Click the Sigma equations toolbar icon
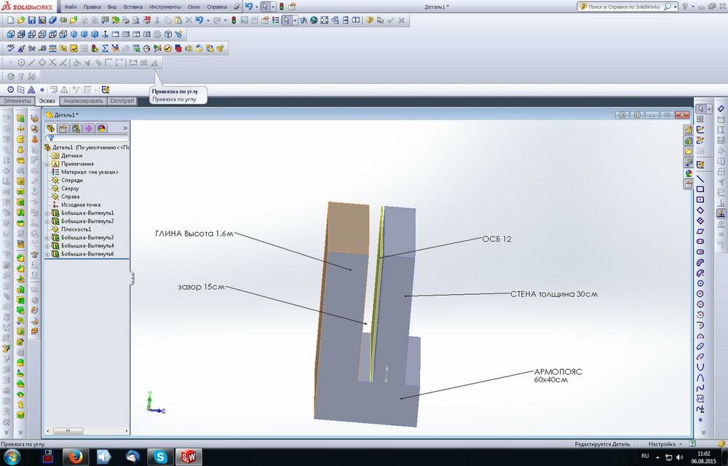The height and width of the screenshot is (466, 728). pyautogui.click(x=105, y=48)
